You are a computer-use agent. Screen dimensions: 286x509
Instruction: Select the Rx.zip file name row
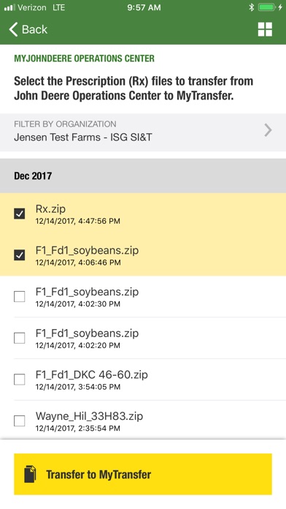pyautogui.click(x=143, y=214)
